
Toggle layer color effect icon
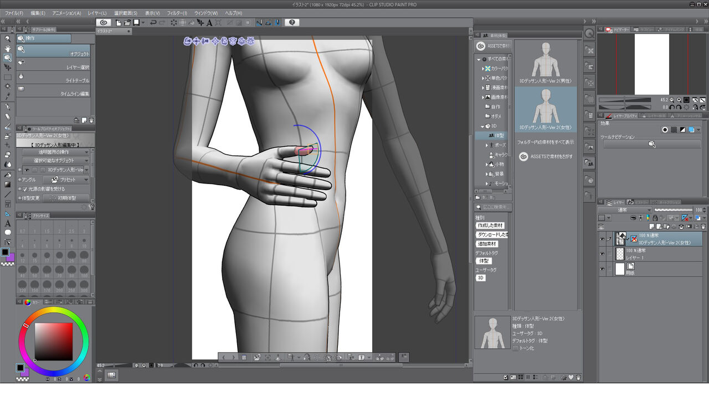point(691,130)
